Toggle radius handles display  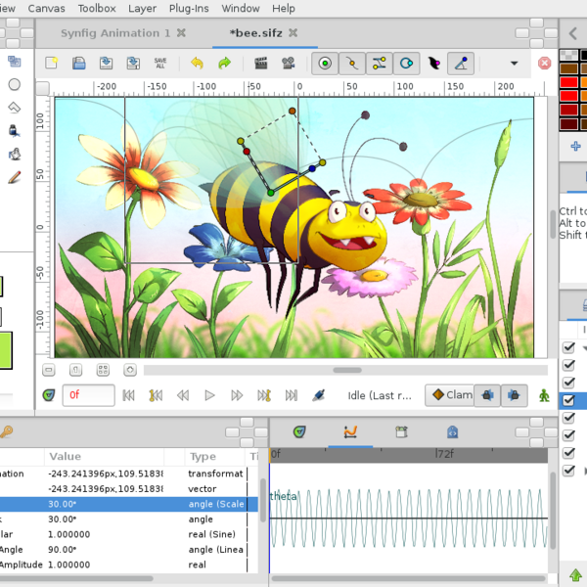point(406,64)
